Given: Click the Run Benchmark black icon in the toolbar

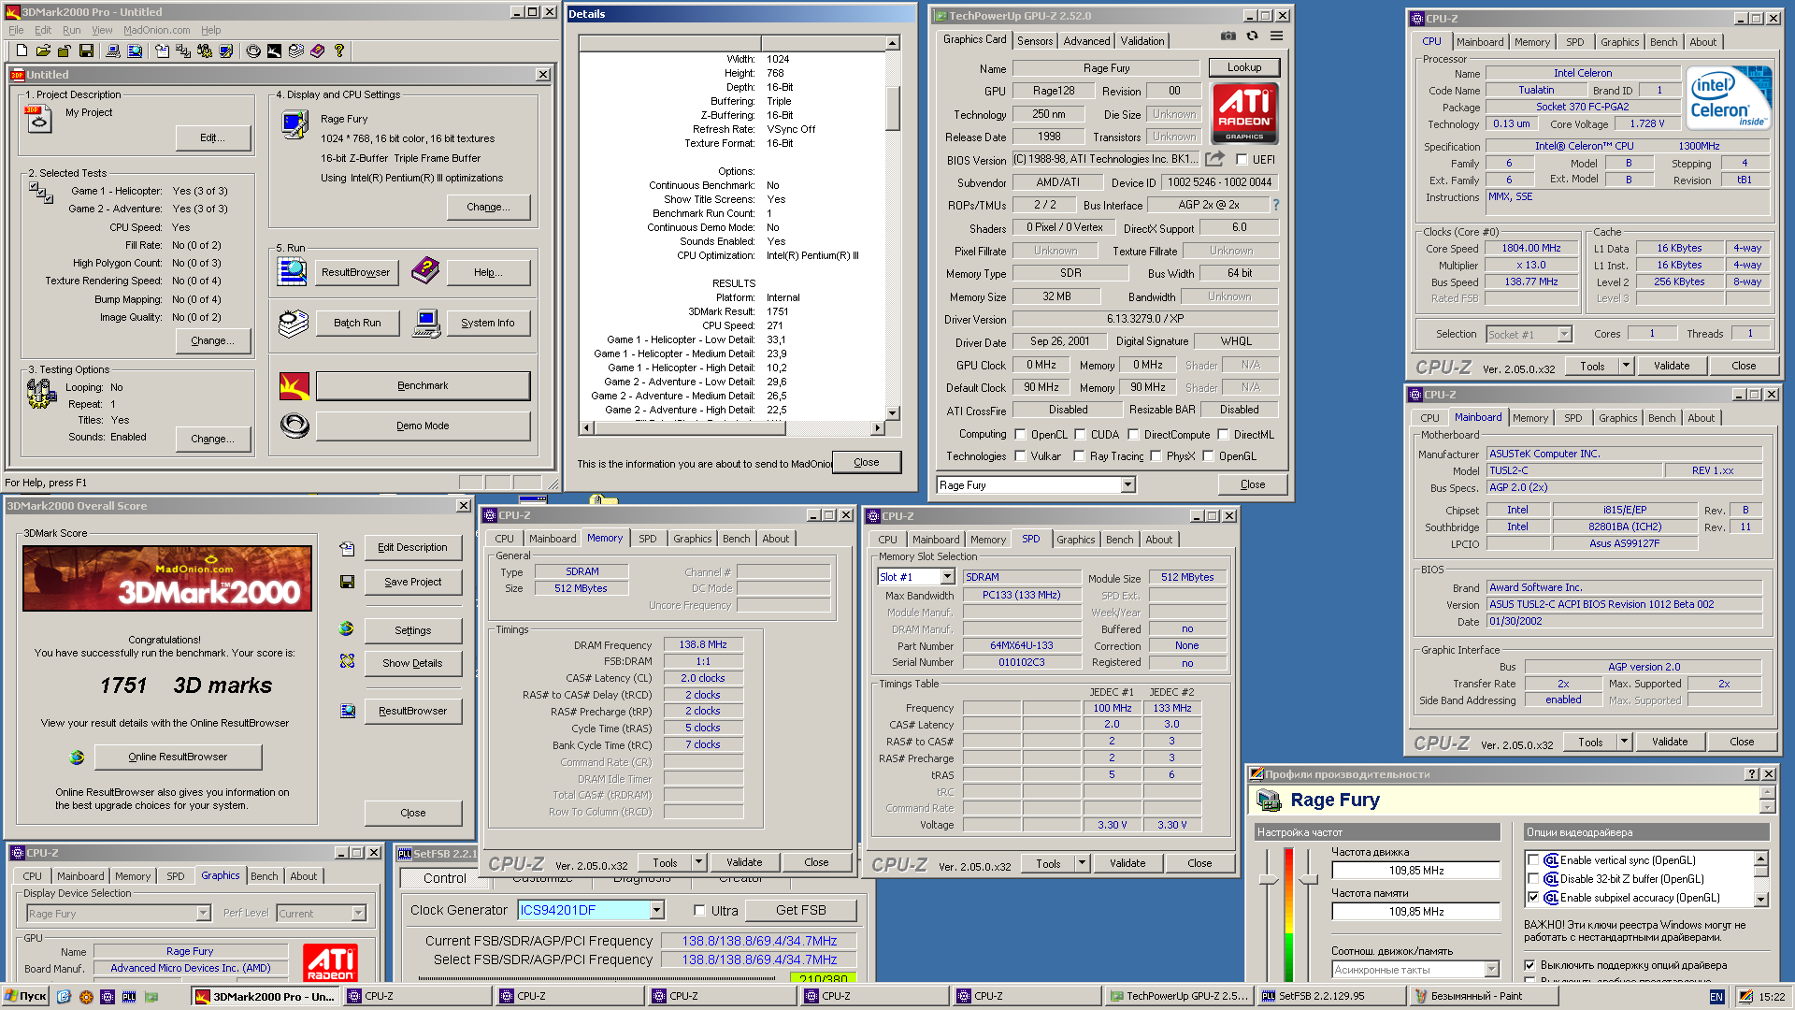Looking at the screenshot, I should (x=274, y=50).
